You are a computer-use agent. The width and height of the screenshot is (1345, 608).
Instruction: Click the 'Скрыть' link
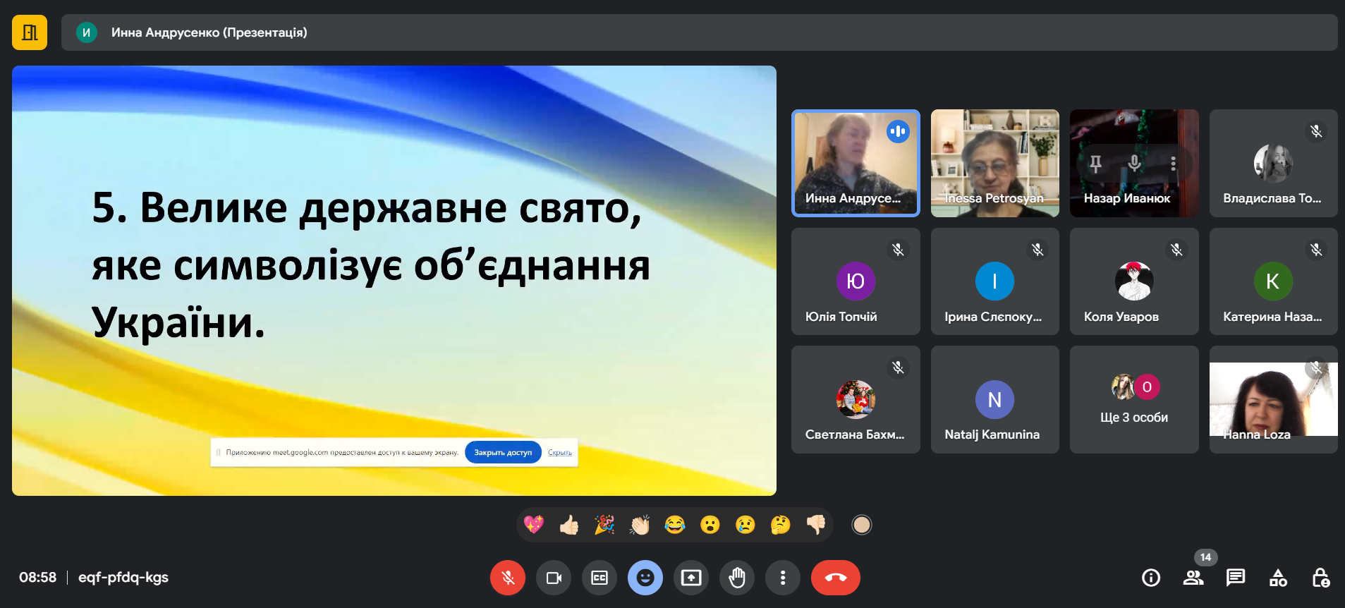click(560, 453)
